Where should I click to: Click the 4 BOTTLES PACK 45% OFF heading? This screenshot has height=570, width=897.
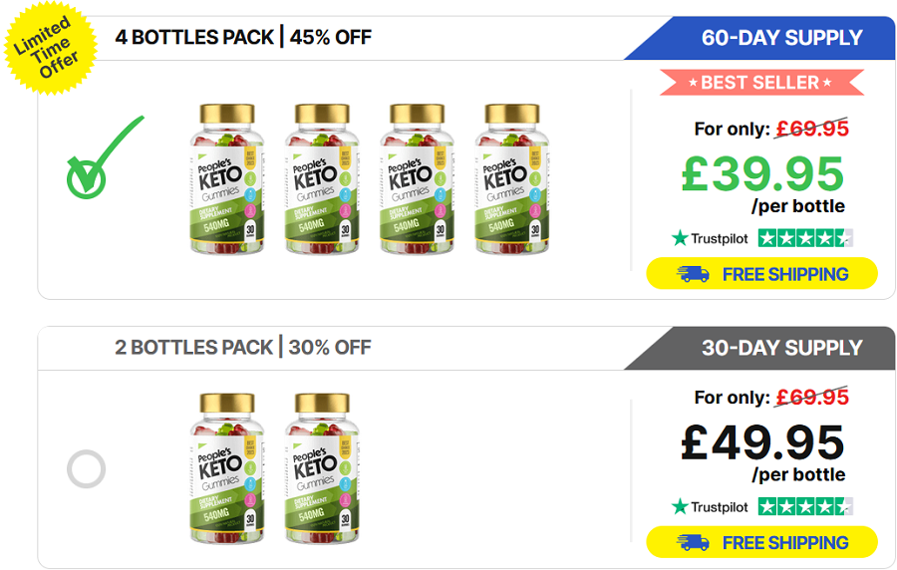(243, 37)
